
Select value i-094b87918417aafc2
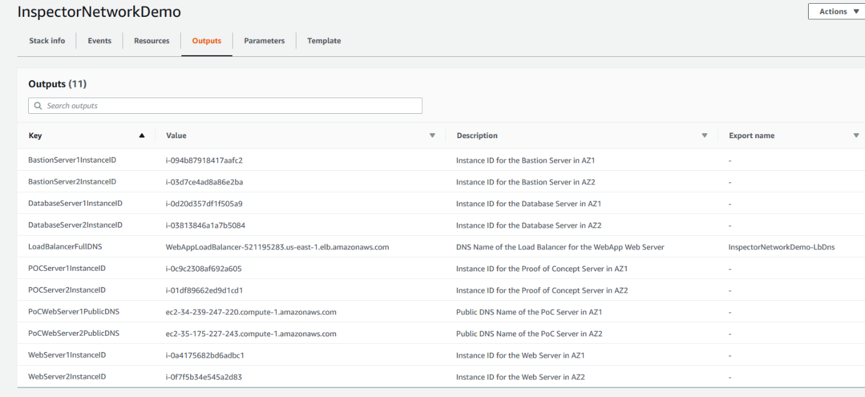(204, 160)
